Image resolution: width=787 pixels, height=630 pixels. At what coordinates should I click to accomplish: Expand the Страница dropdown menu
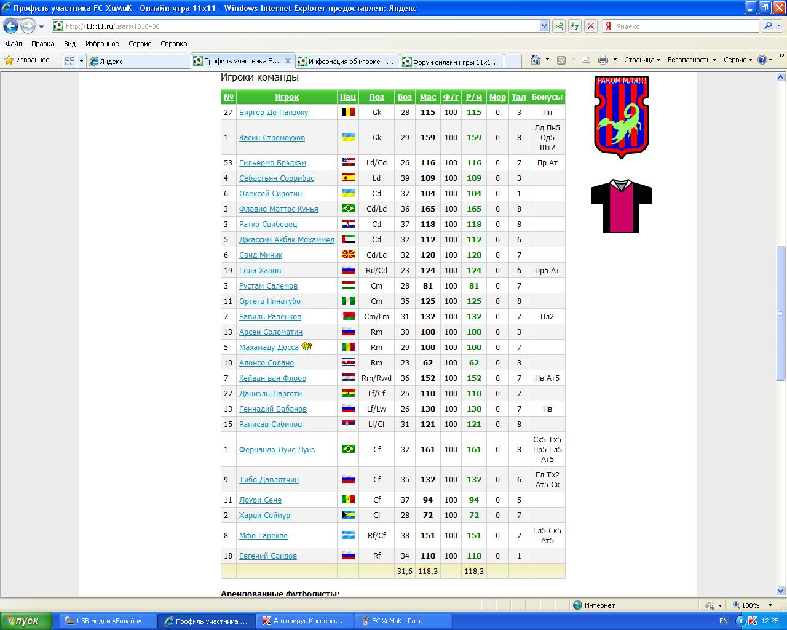coord(642,60)
